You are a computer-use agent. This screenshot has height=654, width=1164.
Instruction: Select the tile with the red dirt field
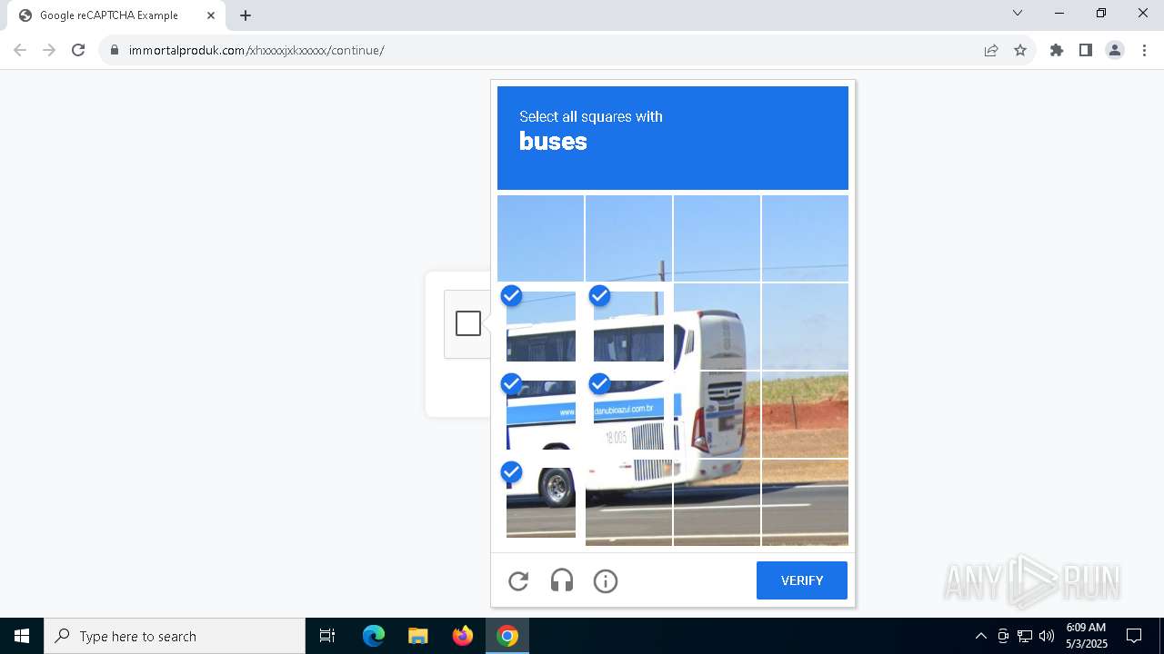point(805,414)
